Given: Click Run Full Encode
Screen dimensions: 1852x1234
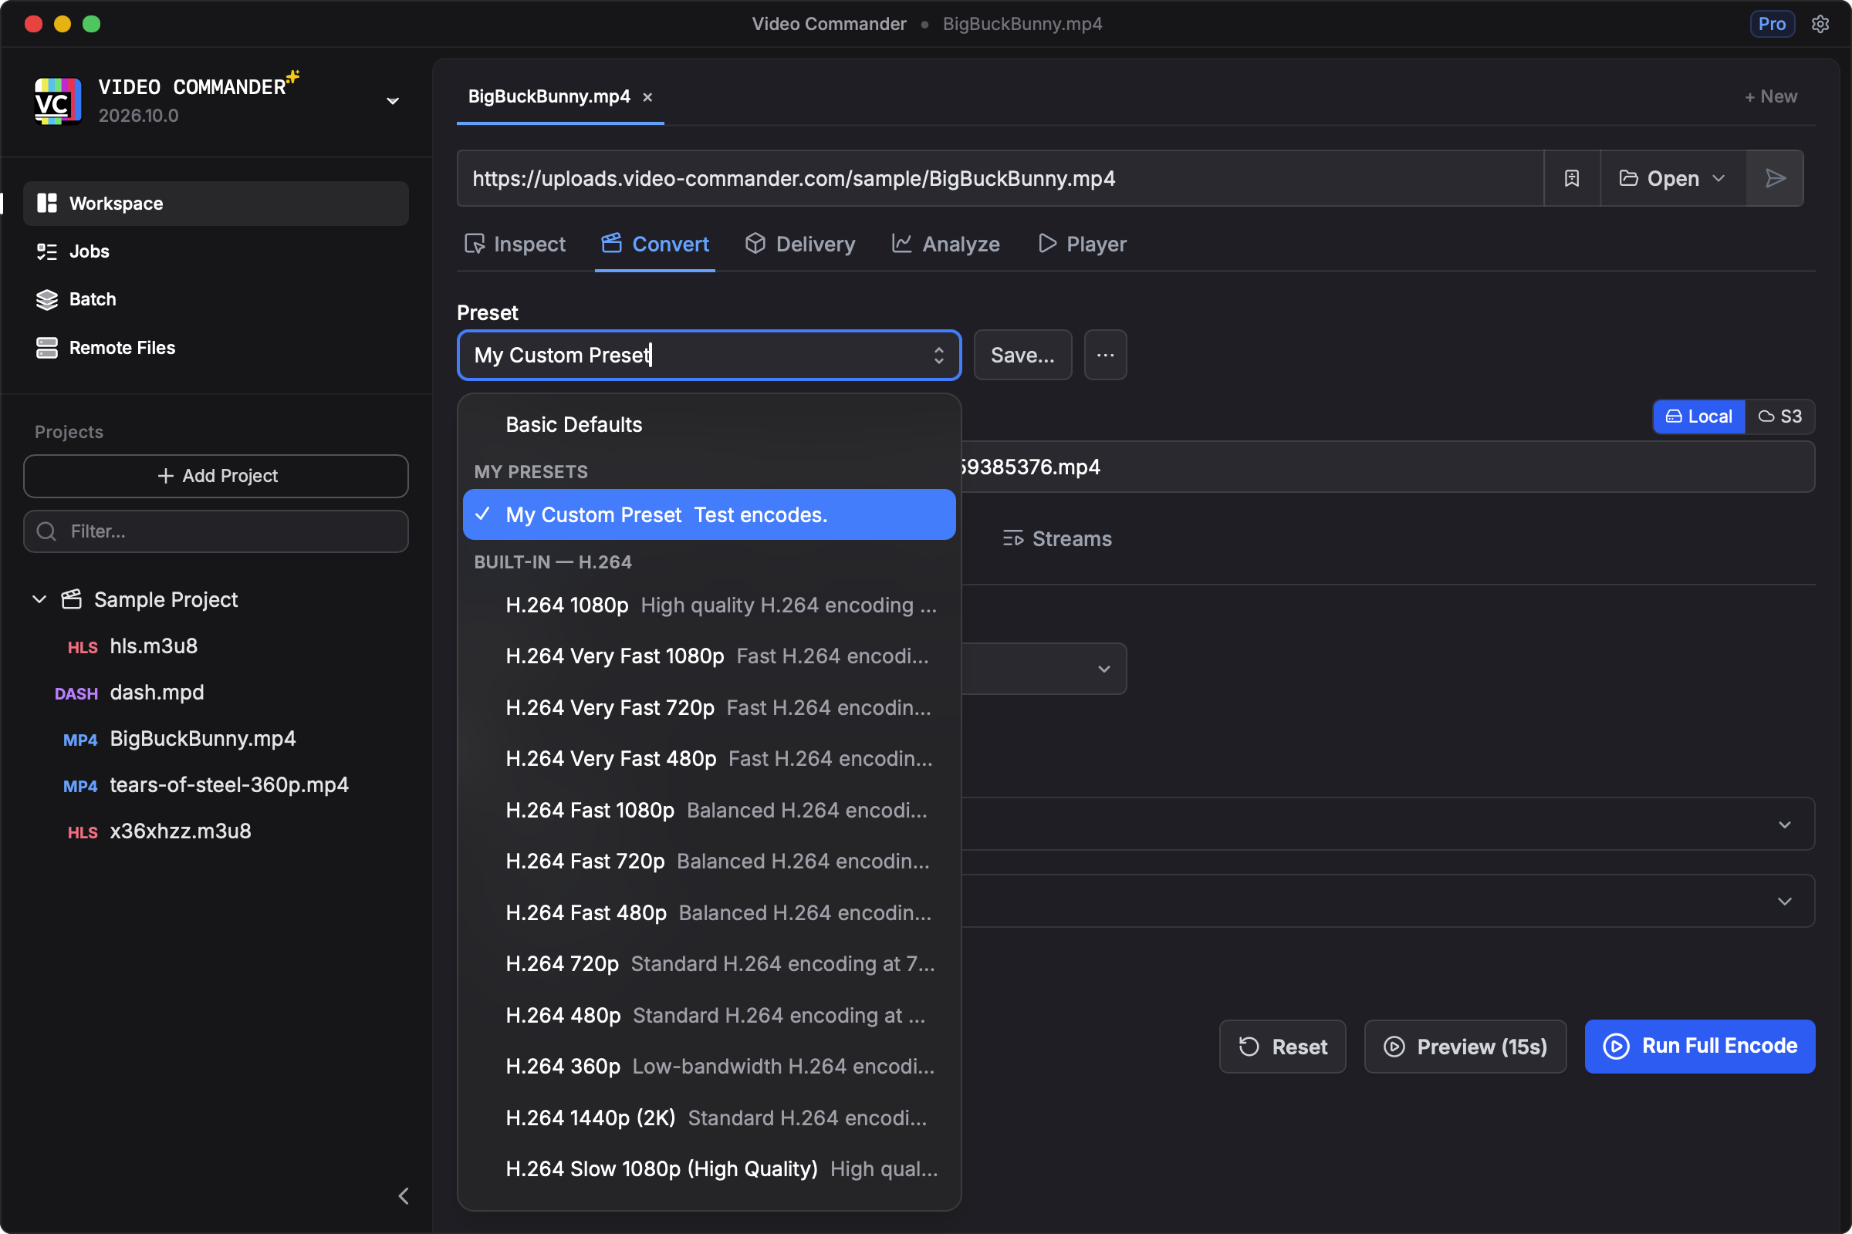Looking at the screenshot, I should [1700, 1047].
